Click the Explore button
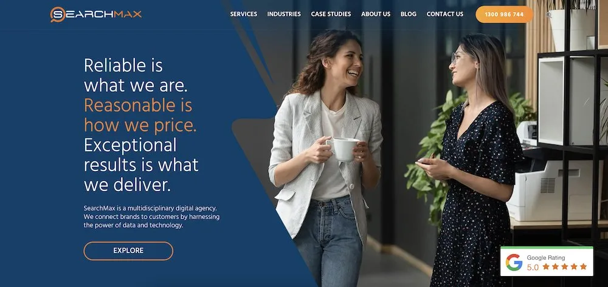This screenshot has height=287, width=608. tap(128, 251)
